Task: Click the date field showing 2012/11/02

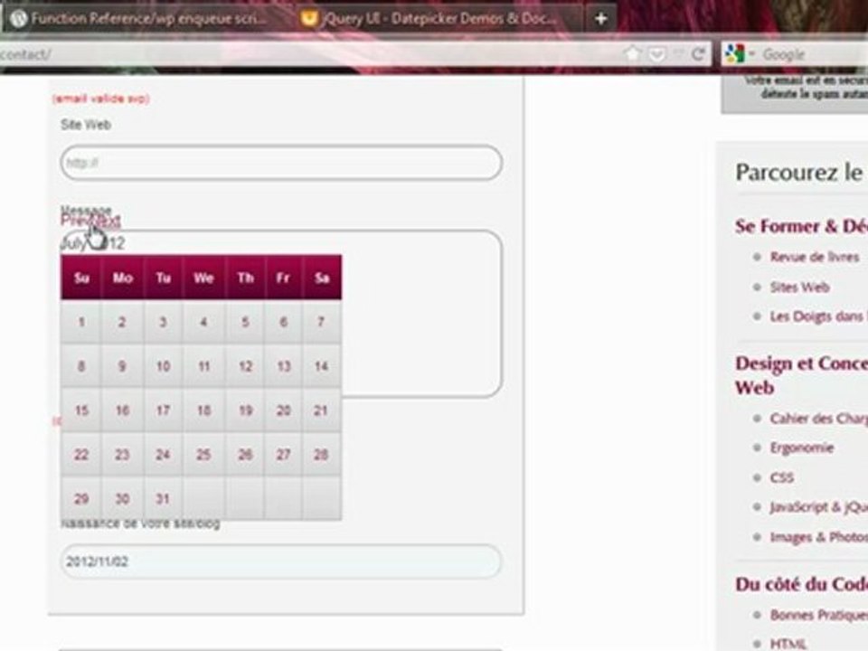Action: coord(281,561)
